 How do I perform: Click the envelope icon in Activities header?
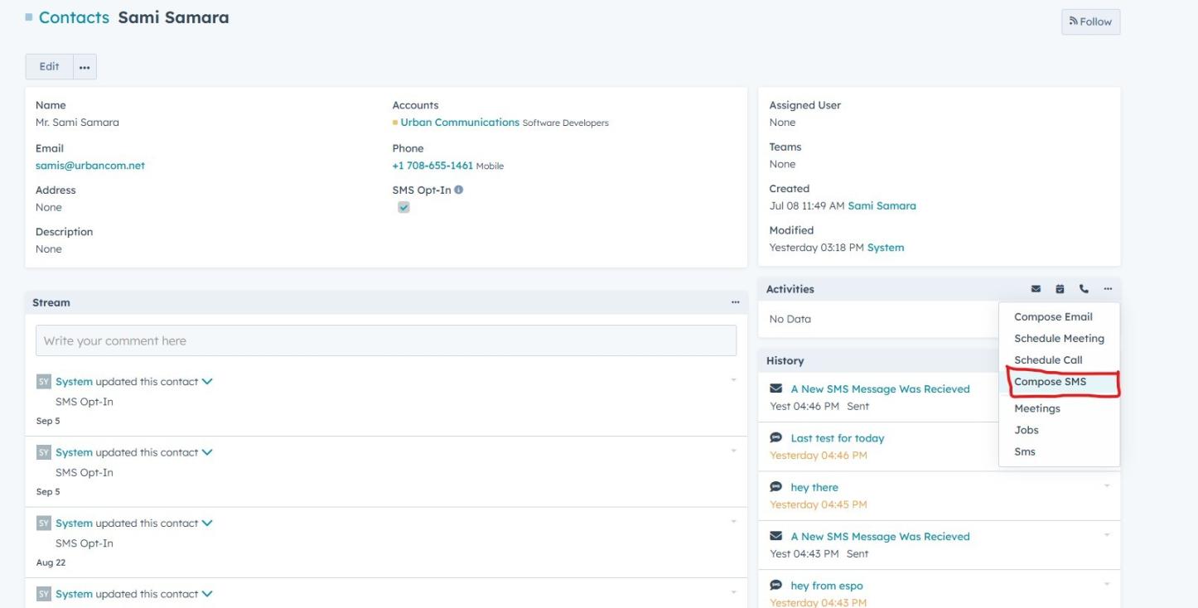point(1036,289)
